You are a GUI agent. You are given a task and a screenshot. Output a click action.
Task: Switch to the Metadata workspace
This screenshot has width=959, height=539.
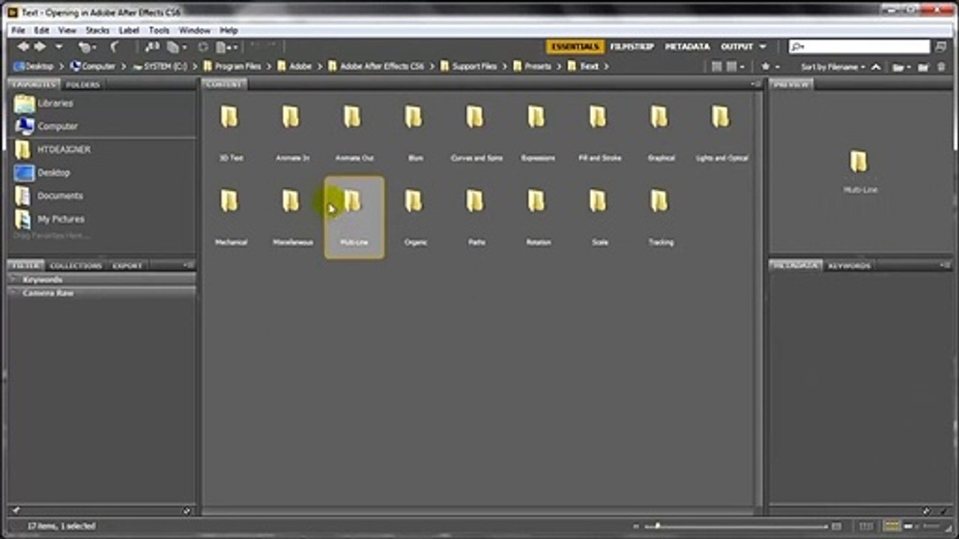click(687, 46)
